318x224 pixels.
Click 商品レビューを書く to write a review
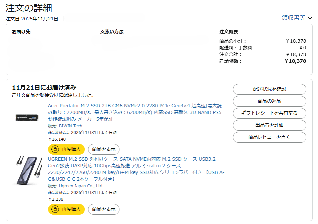269,137
